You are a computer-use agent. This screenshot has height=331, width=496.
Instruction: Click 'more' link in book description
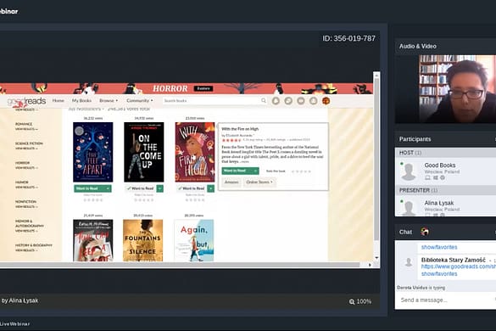(x=244, y=161)
